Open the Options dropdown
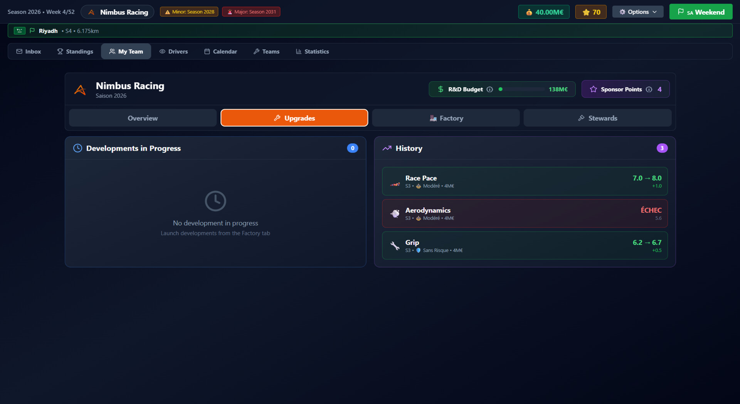 [x=637, y=12]
